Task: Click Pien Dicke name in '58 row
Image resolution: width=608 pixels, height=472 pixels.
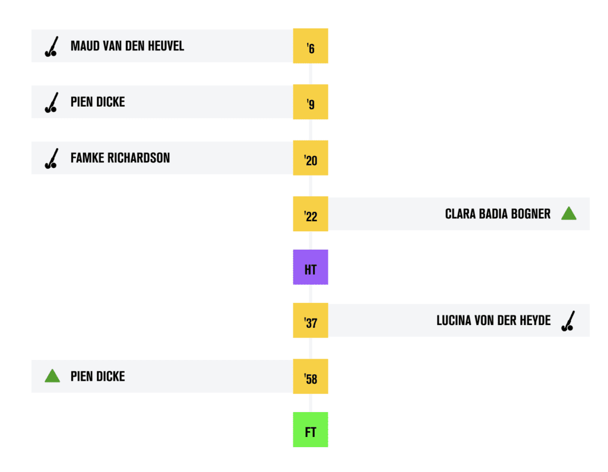Action: click(x=97, y=377)
